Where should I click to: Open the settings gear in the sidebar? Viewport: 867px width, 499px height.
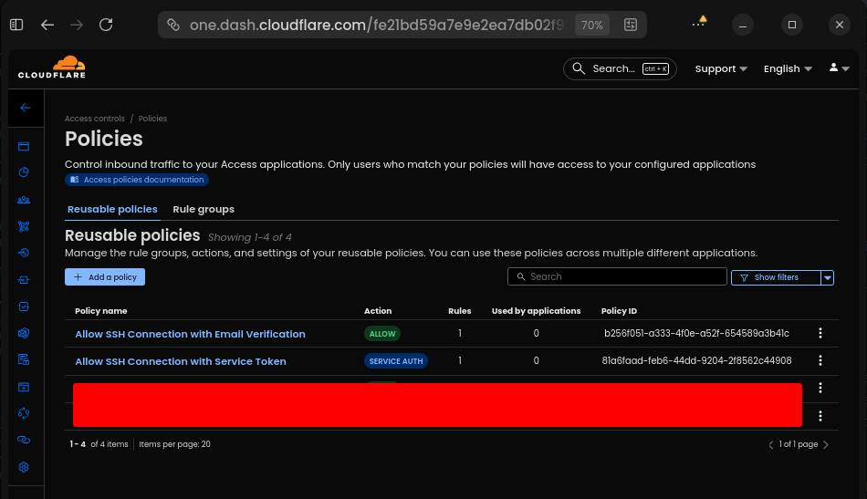click(25, 467)
